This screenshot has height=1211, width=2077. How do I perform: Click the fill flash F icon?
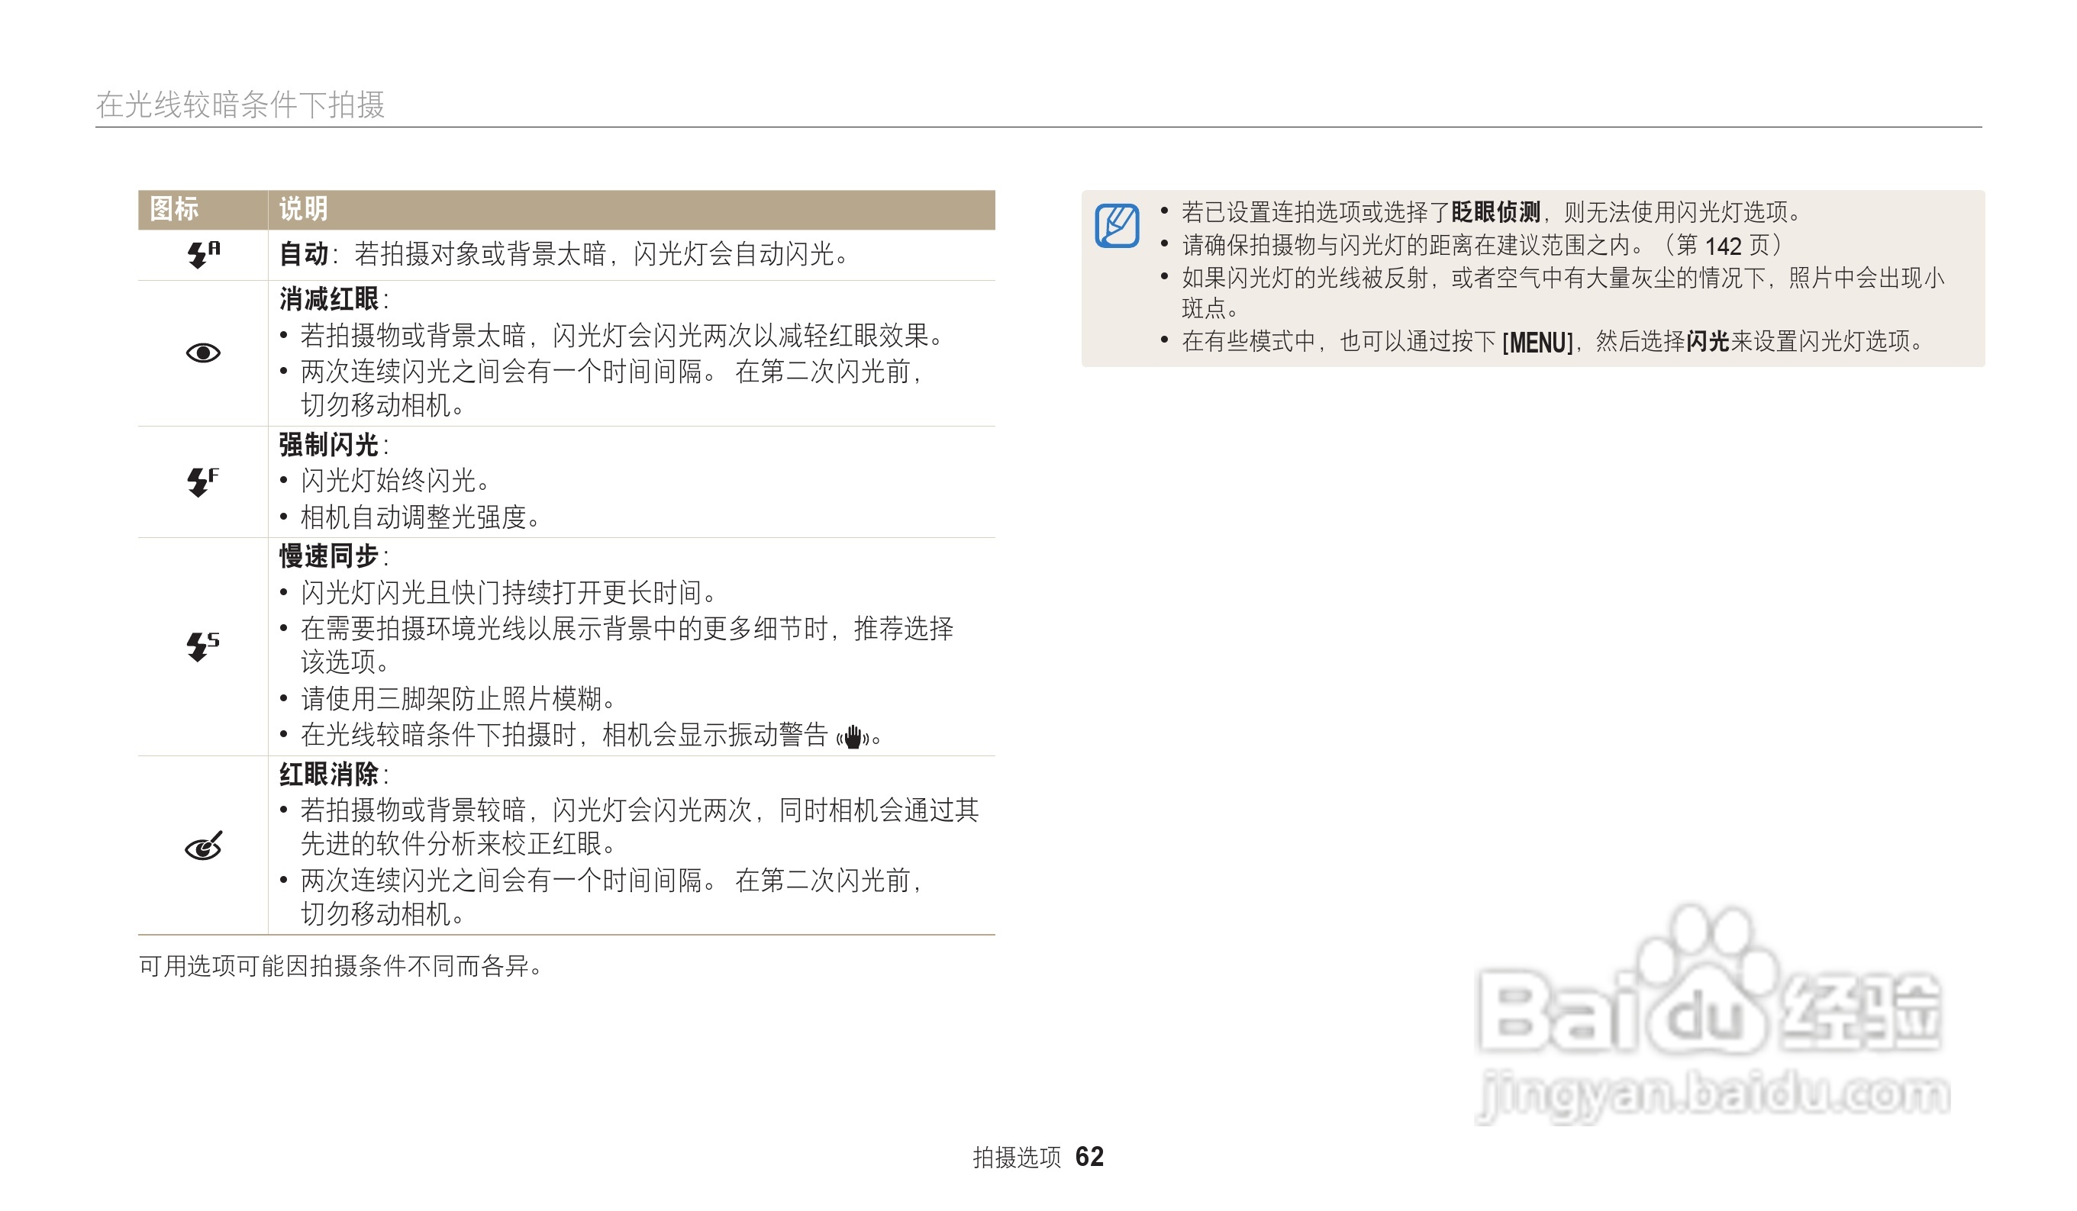(203, 482)
